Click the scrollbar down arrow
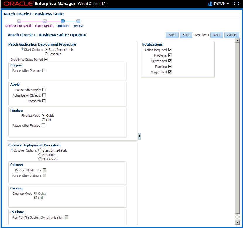The width and height of the screenshot is (243, 228). [x=237, y=222]
